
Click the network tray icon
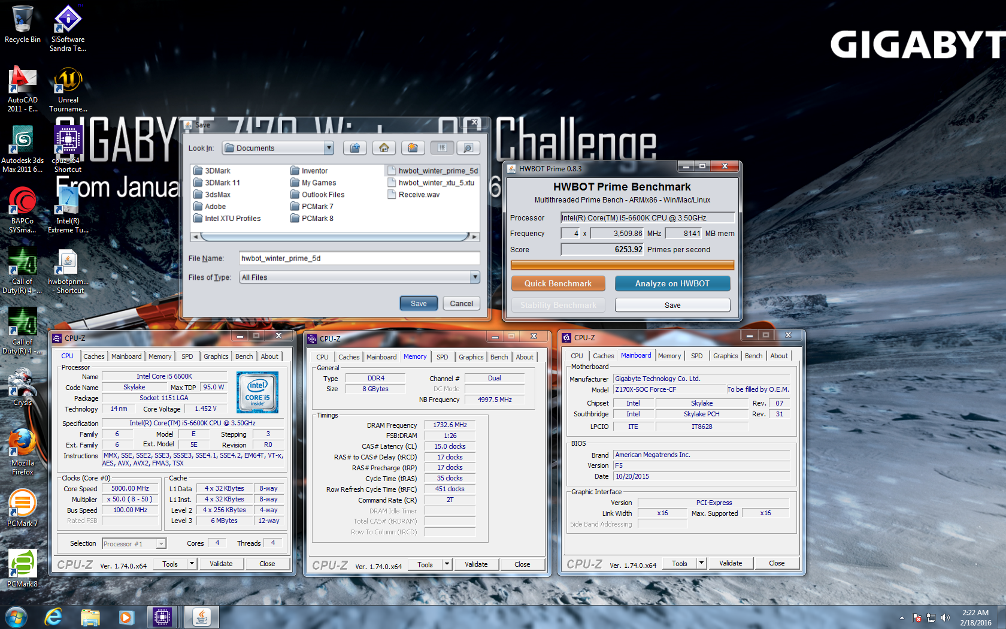click(x=931, y=618)
